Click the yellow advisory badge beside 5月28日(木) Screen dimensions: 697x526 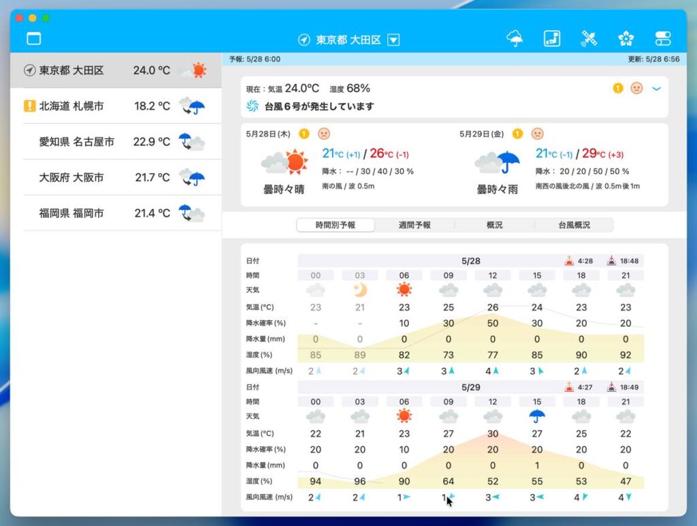point(304,134)
